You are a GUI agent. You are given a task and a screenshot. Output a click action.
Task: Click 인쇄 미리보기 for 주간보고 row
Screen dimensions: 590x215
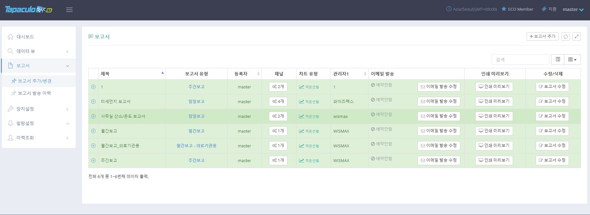[x=494, y=160]
